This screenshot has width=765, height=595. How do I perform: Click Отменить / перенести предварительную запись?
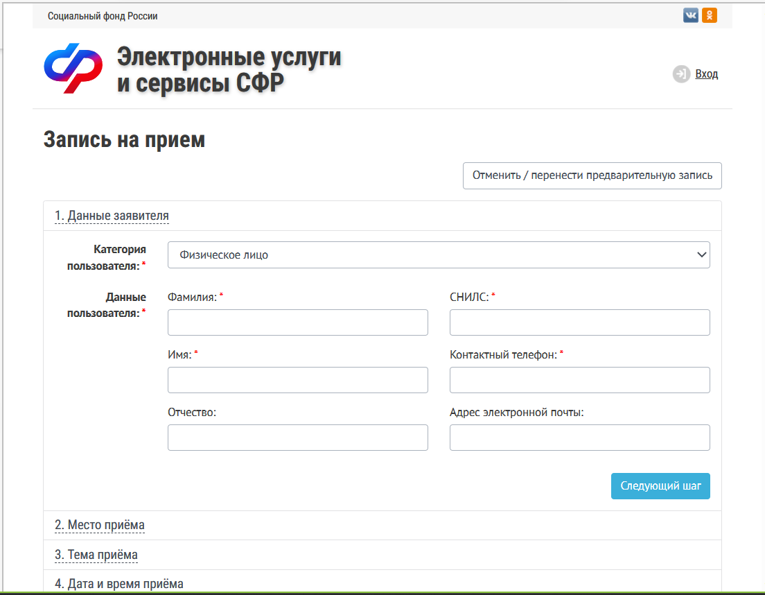tap(592, 175)
